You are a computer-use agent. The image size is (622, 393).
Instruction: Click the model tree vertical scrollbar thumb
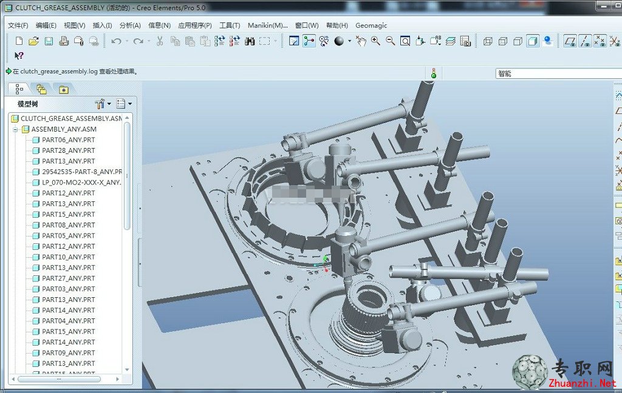click(x=127, y=175)
